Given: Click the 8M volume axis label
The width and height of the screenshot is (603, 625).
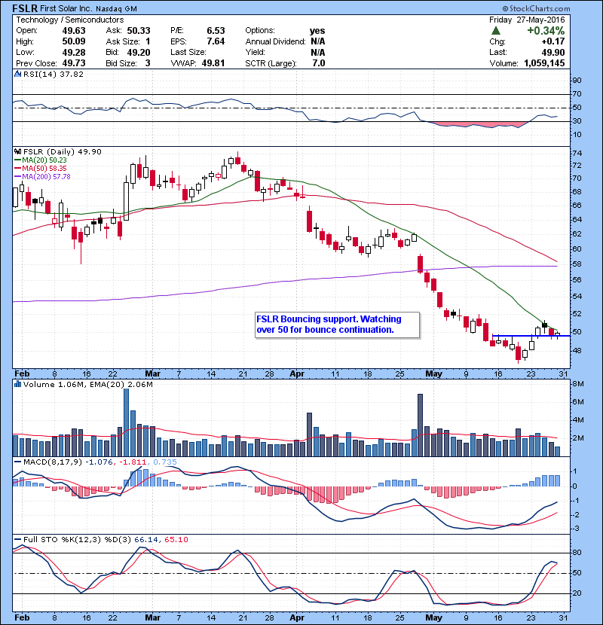Looking at the screenshot, I should [578, 384].
